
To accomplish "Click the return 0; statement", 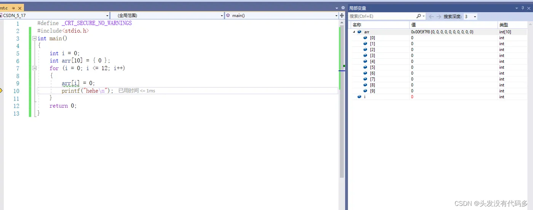I will click(x=63, y=106).
